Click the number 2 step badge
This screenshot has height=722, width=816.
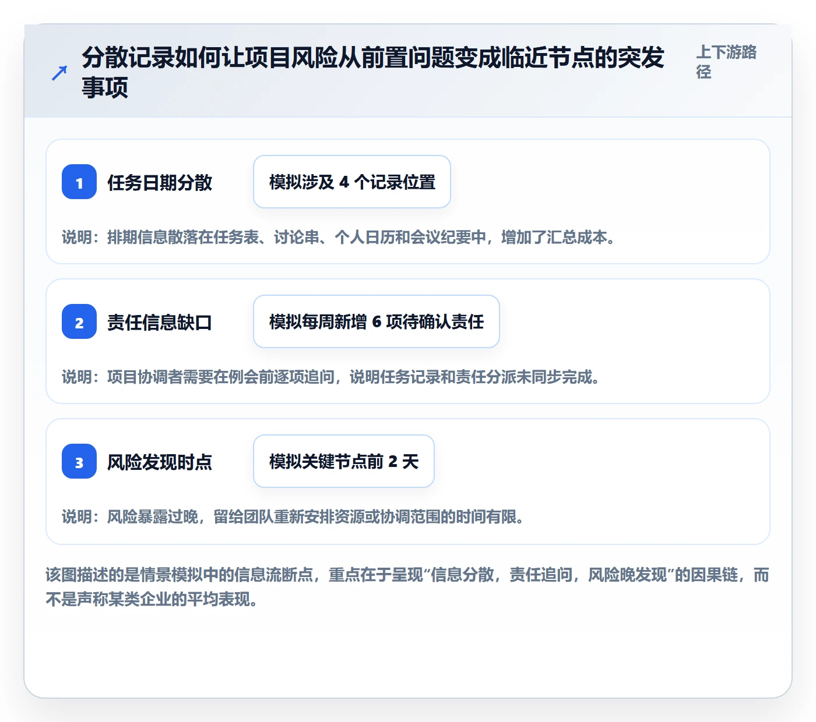pyautogui.click(x=79, y=322)
